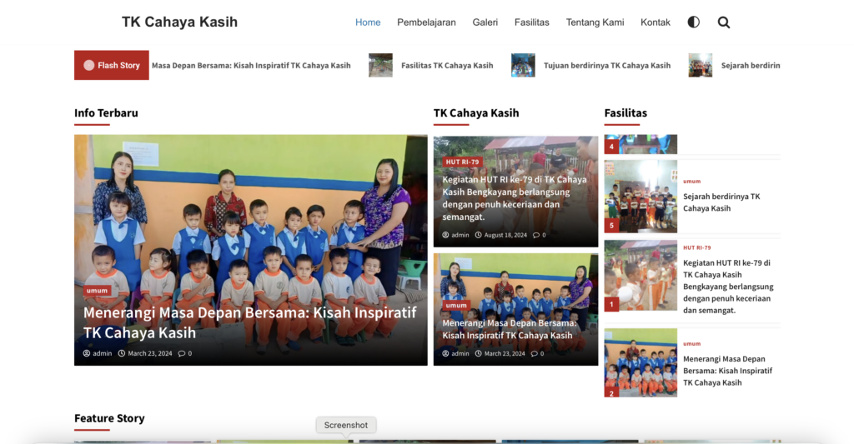The image size is (854, 444).
Task: Open Tujuan berdirinya ticker thumbnail
Action: [523, 65]
